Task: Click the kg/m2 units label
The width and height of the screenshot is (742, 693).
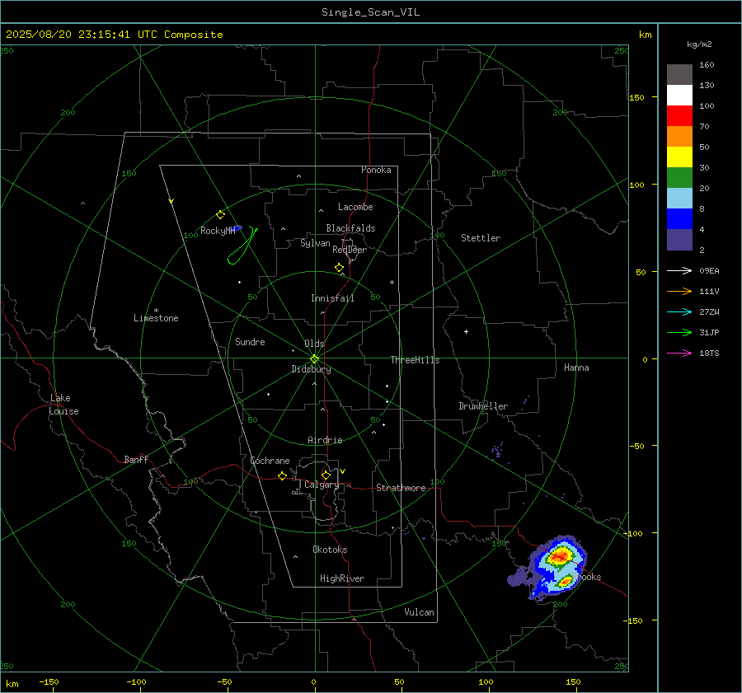Action: click(x=699, y=44)
